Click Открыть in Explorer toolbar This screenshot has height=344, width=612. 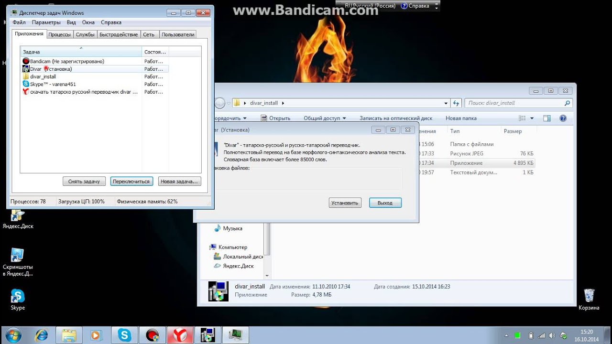(x=275, y=118)
